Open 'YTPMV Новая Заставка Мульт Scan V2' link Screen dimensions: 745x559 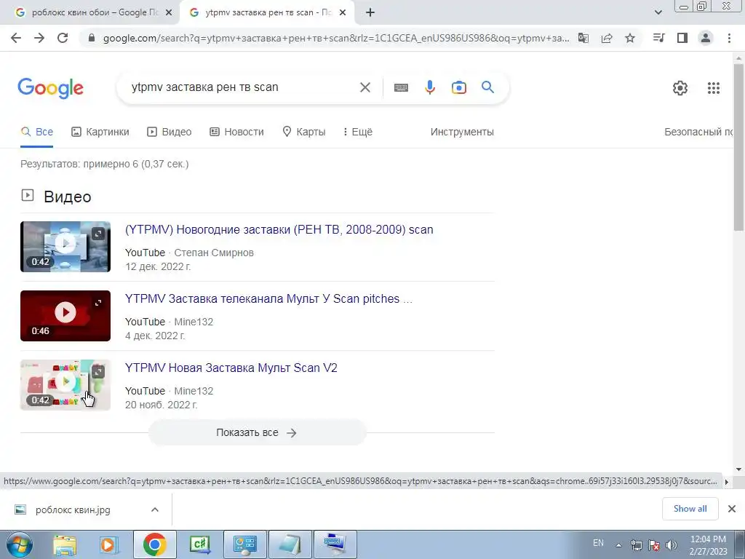231,368
